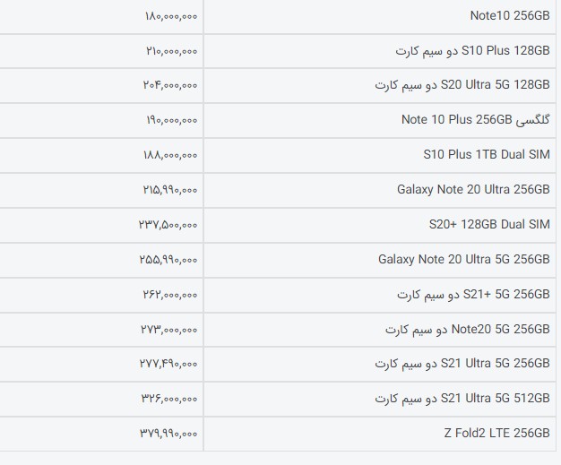Image resolution: width=561 pixels, height=465 pixels.
Task: Click the S21 Ultra 5G 512GB price
Action: pos(168,398)
